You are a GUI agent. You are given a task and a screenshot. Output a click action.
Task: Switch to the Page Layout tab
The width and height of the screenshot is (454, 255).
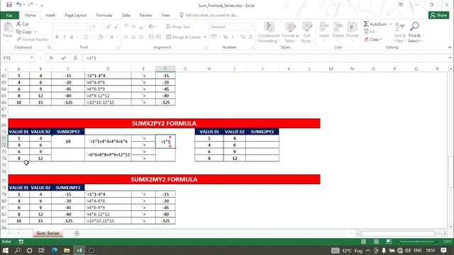76,16
